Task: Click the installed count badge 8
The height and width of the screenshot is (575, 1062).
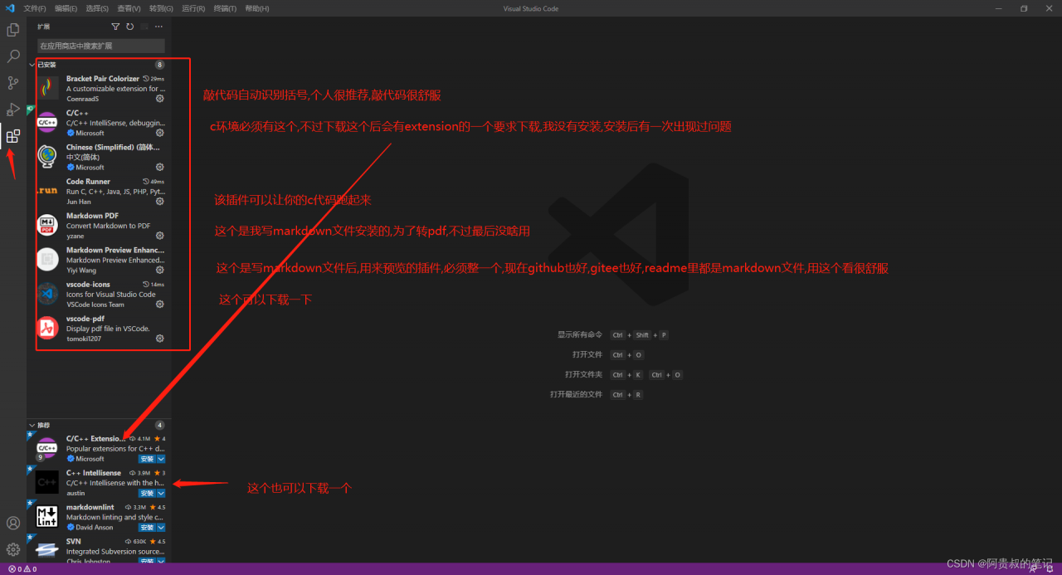Action: 159,65
